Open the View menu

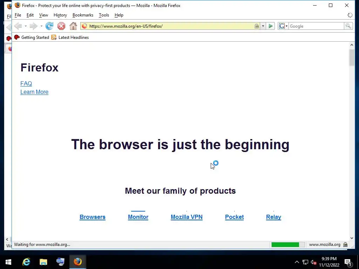(x=43, y=15)
